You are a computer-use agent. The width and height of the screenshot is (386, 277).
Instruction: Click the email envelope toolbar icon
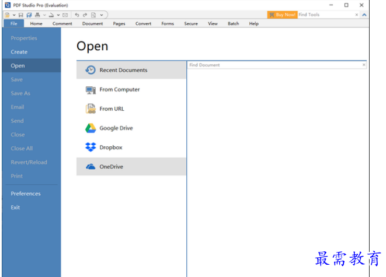(x=65, y=15)
